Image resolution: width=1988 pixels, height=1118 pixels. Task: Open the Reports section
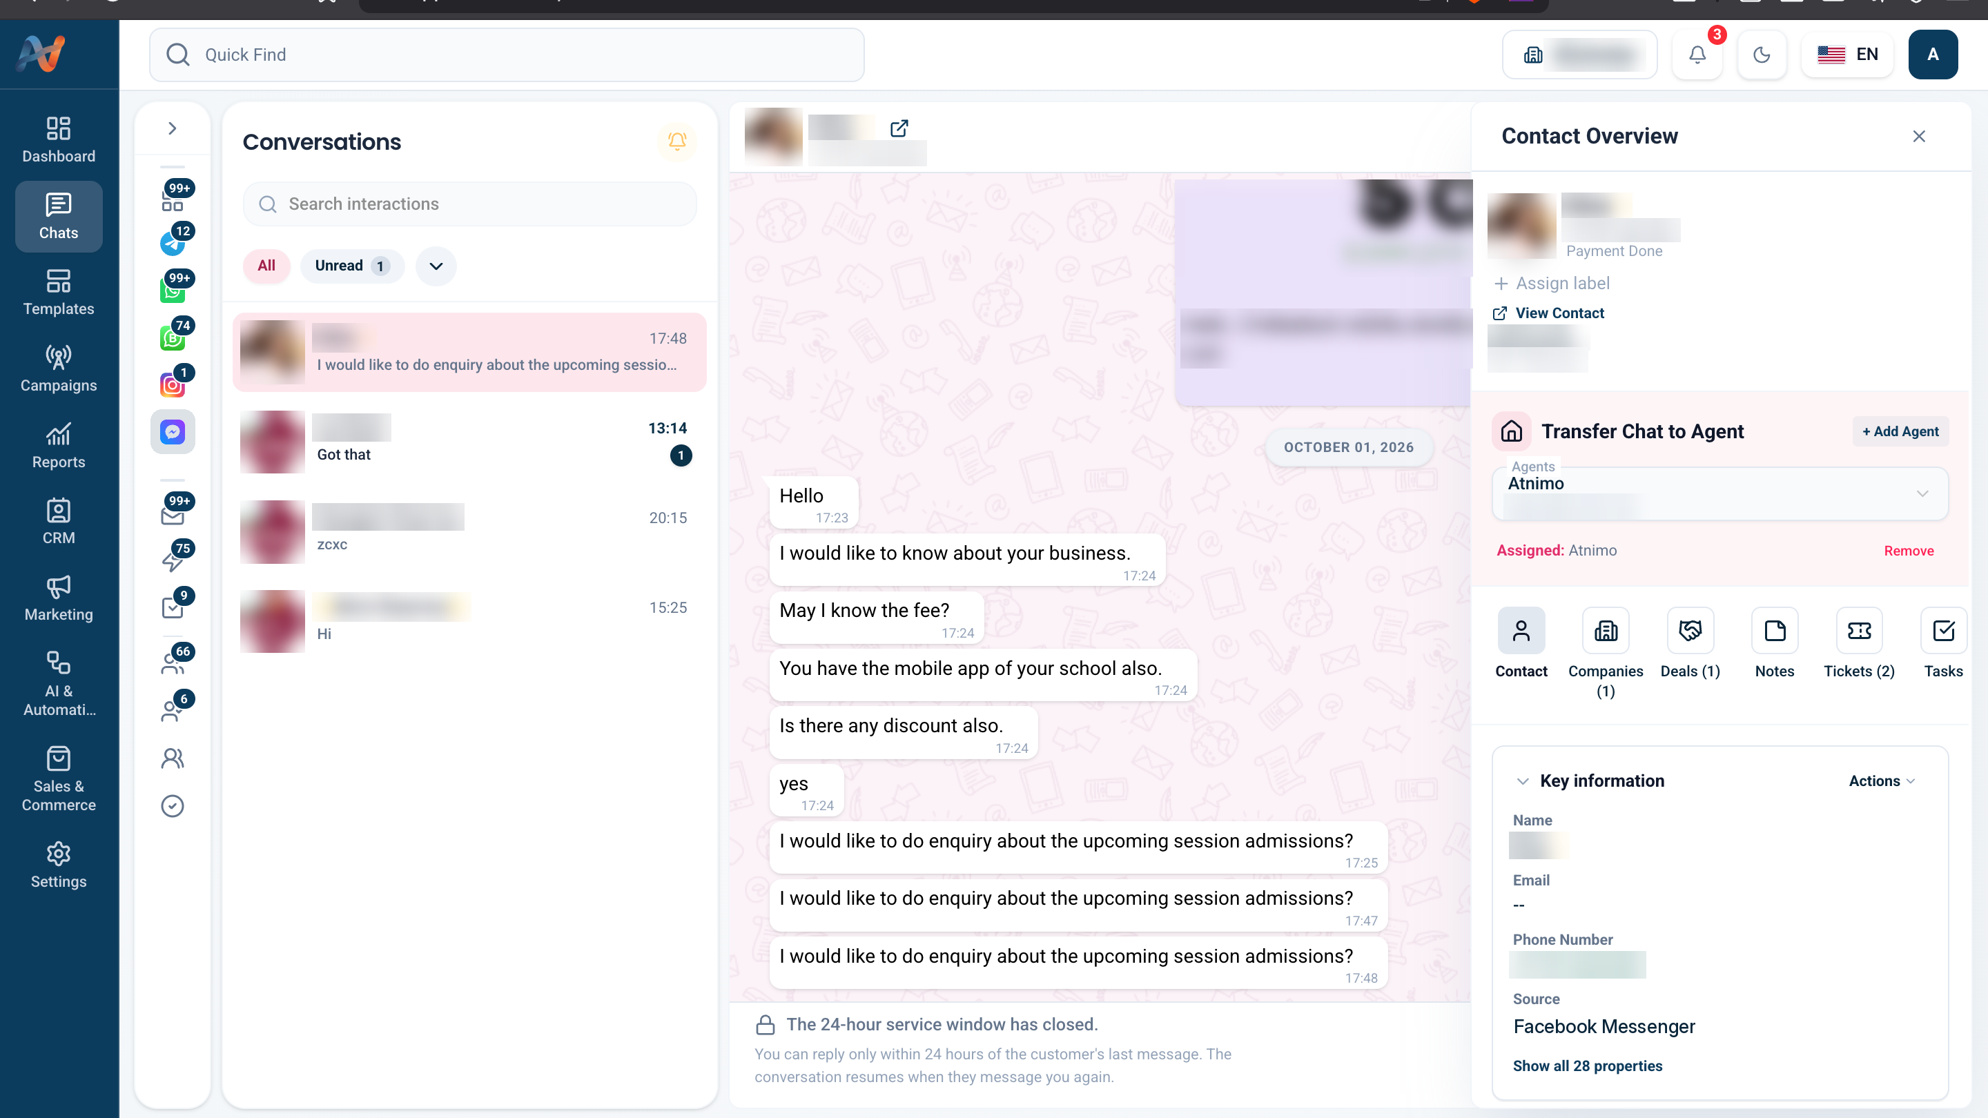(59, 445)
